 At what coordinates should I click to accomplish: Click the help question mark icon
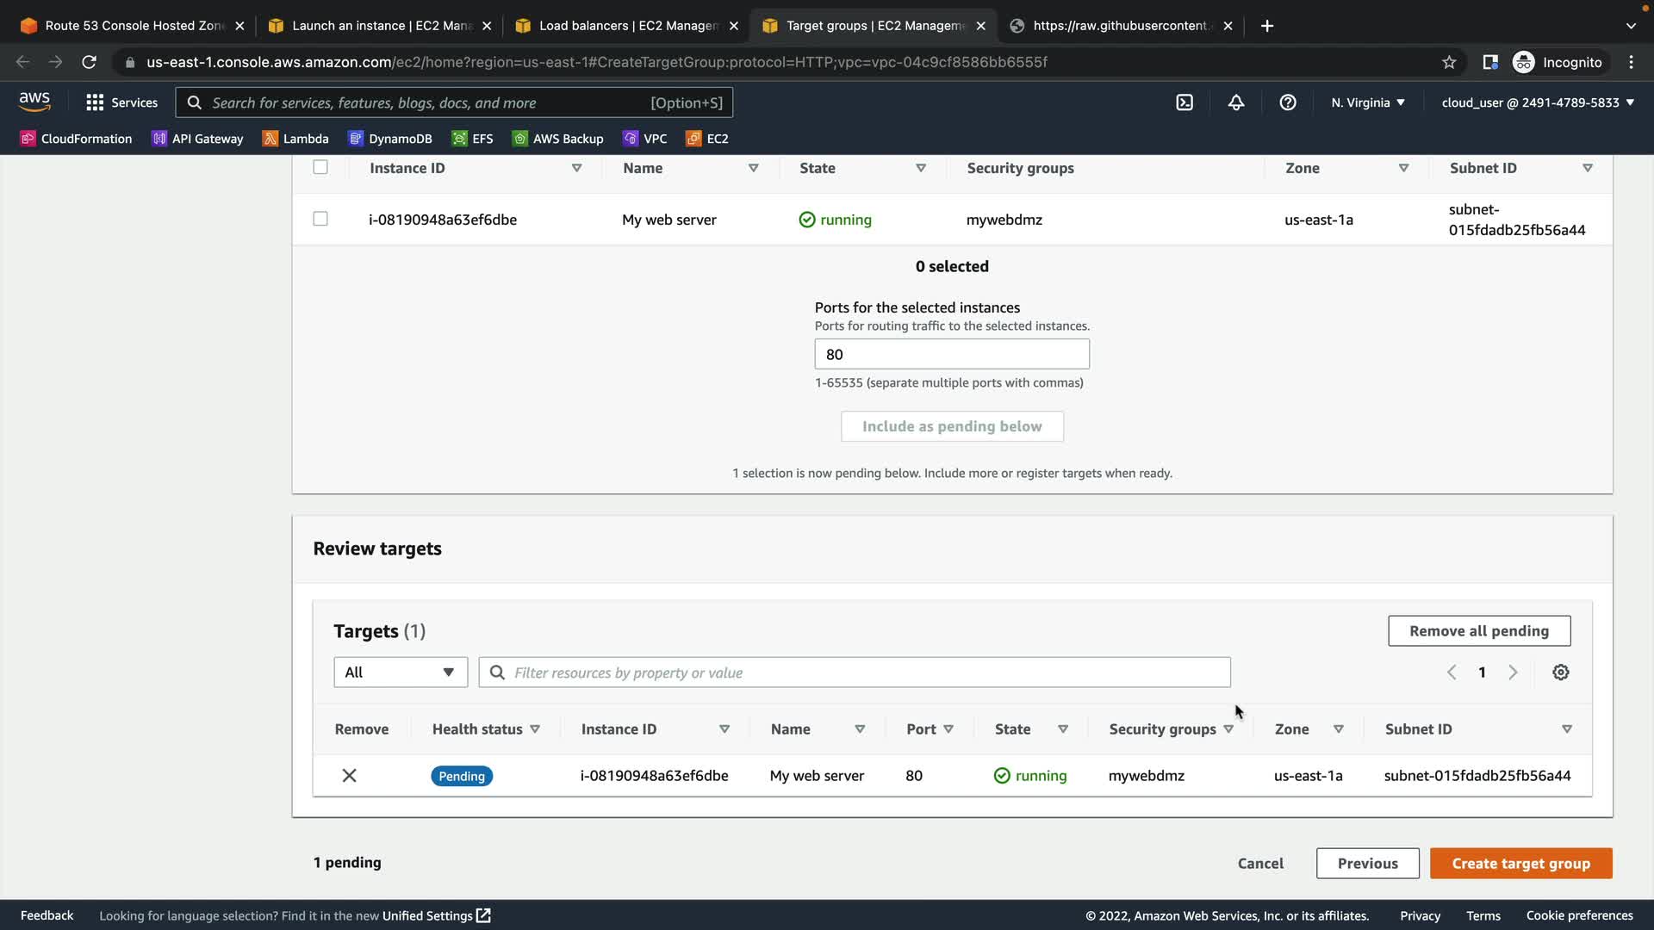tap(1287, 102)
